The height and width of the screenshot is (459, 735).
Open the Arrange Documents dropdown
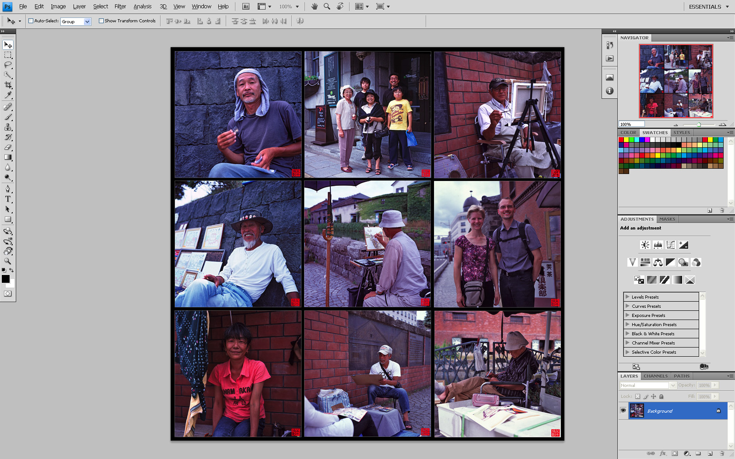(x=362, y=7)
